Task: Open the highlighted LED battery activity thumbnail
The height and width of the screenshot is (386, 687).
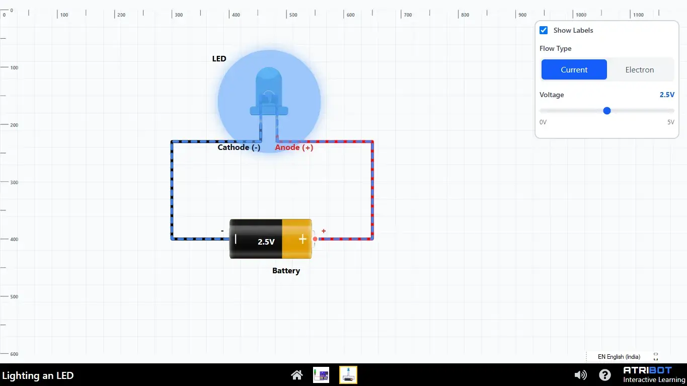Action: 348,375
